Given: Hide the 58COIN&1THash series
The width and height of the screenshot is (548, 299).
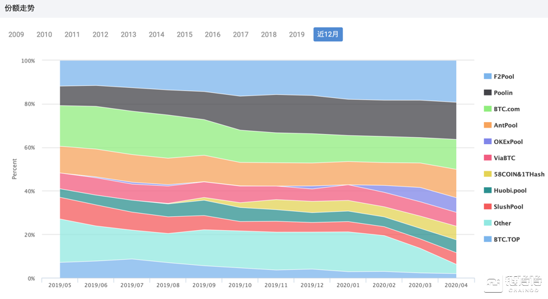Looking at the screenshot, I should [518, 174].
